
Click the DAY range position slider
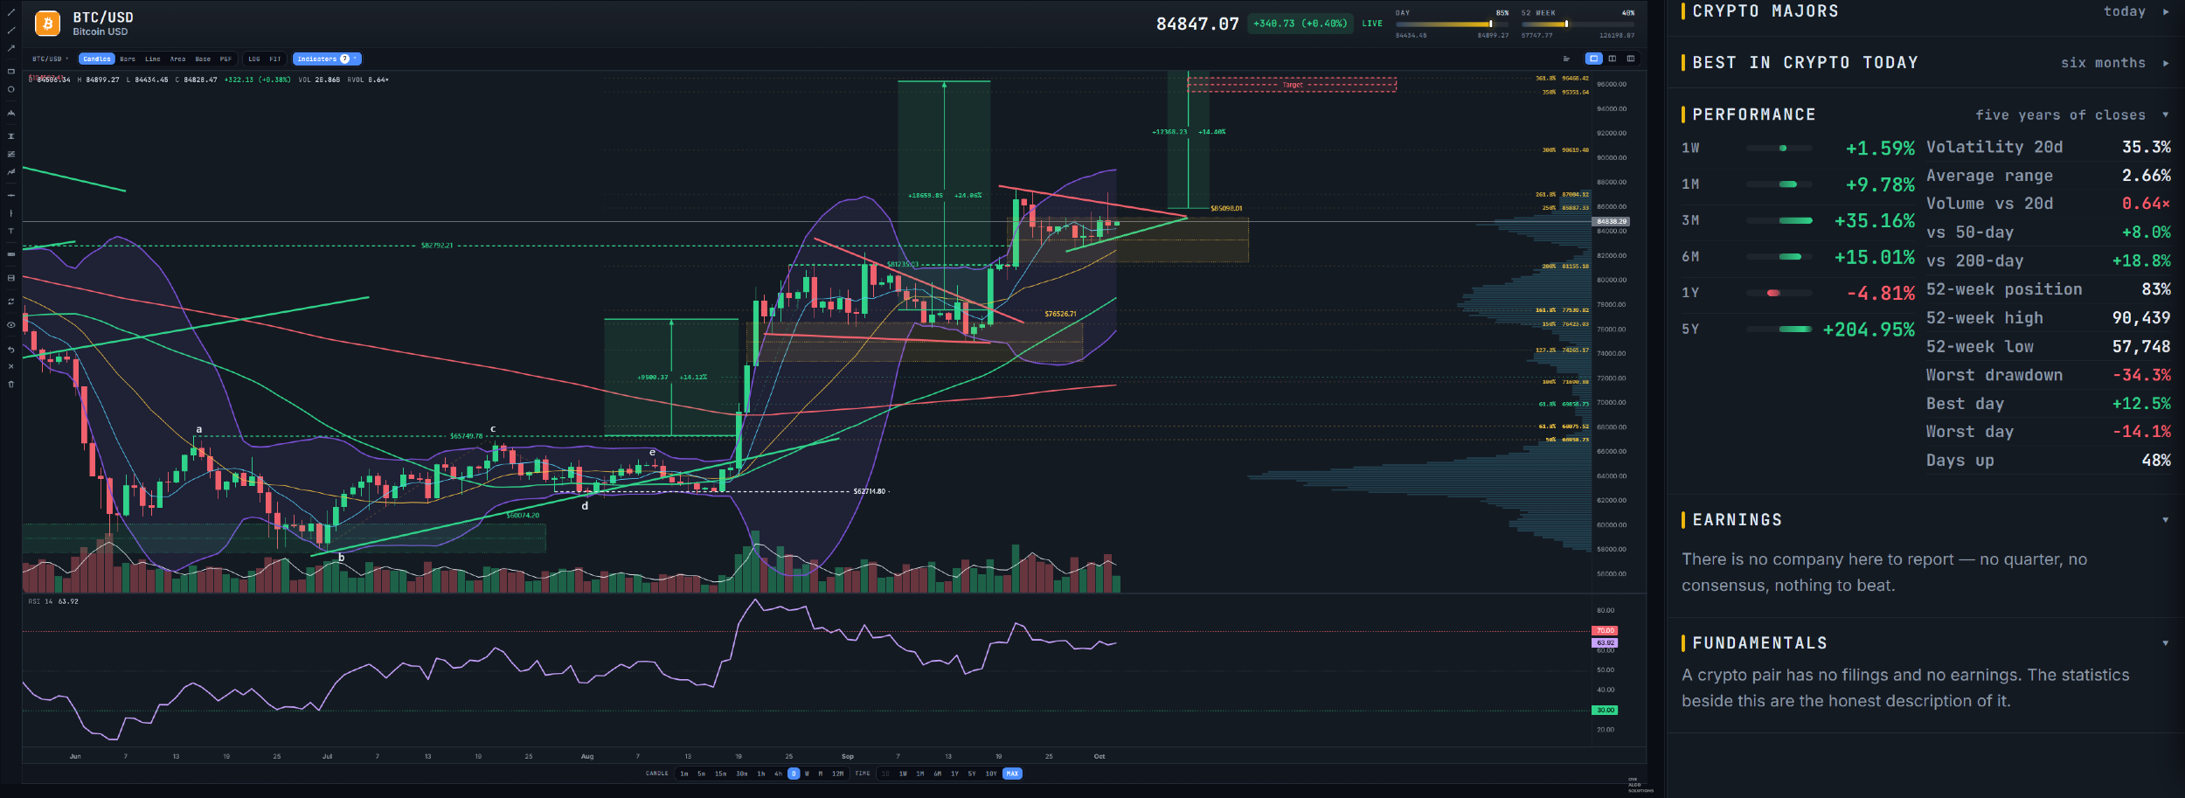click(1452, 24)
